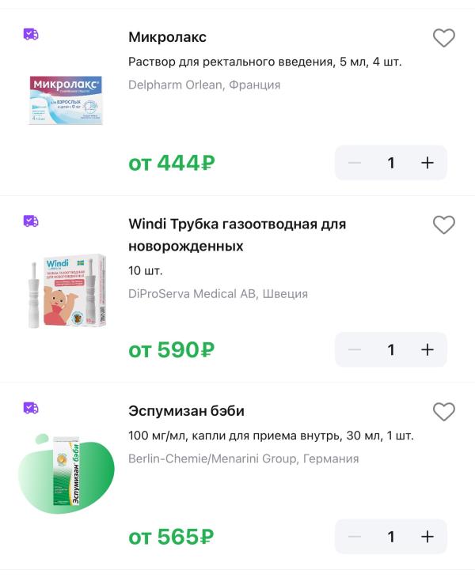Click the delivery truck icon beside Эспумизан бэби
Image resolution: width=475 pixels, height=581 pixels.
31,408
